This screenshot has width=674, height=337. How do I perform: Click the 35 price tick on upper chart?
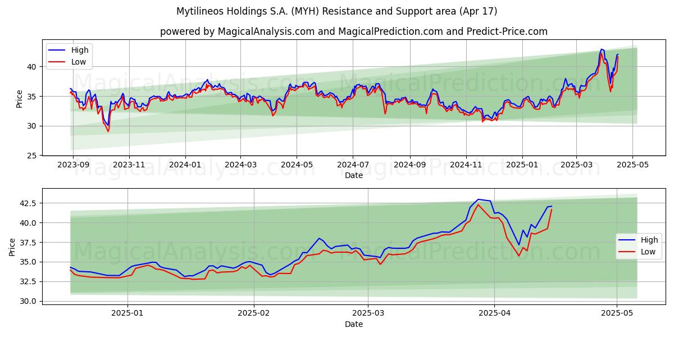coord(33,97)
